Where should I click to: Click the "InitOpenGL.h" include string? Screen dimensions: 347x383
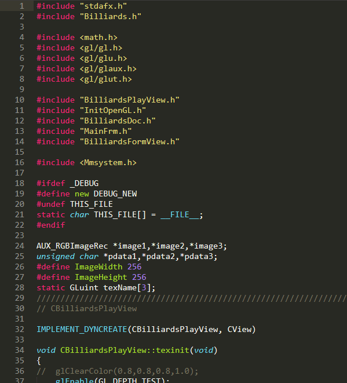coord(113,111)
